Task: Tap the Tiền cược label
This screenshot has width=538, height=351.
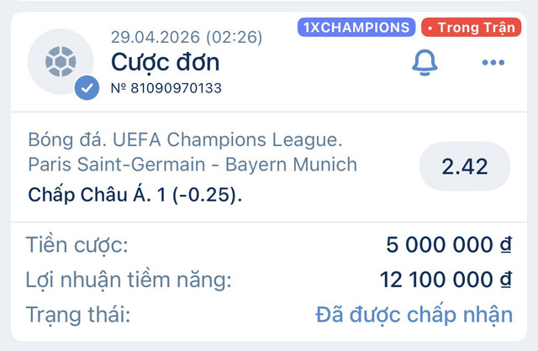Action: (77, 245)
